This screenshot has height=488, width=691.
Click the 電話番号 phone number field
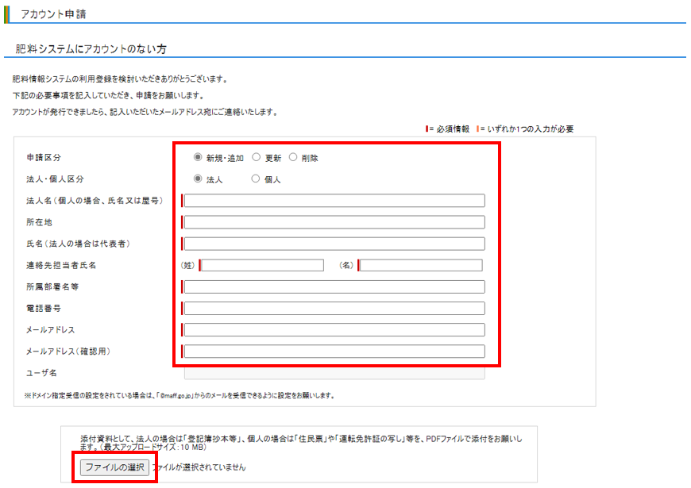pyautogui.click(x=334, y=308)
